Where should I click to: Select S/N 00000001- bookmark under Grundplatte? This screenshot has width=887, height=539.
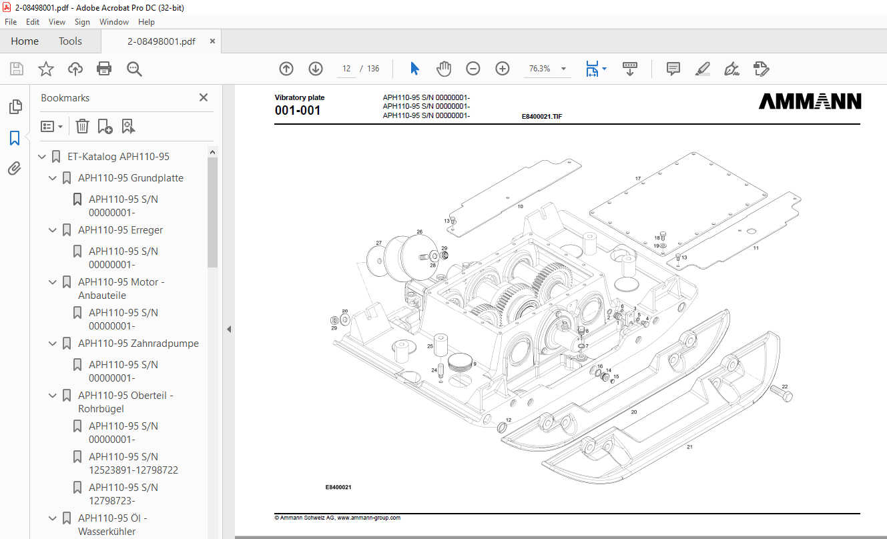[x=123, y=206]
